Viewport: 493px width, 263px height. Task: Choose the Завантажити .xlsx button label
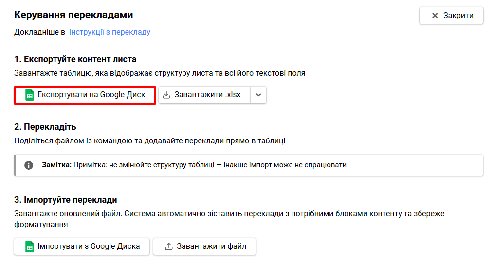207,95
